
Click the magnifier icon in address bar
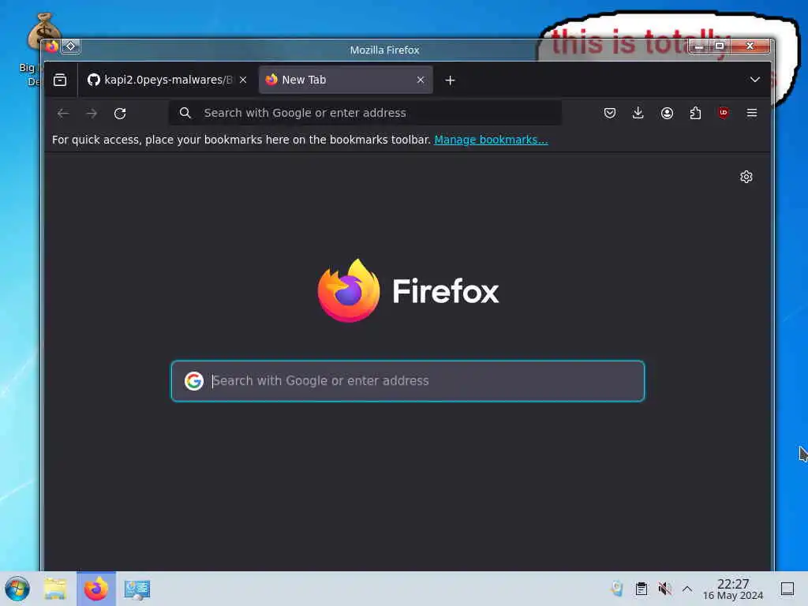tap(185, 113)
